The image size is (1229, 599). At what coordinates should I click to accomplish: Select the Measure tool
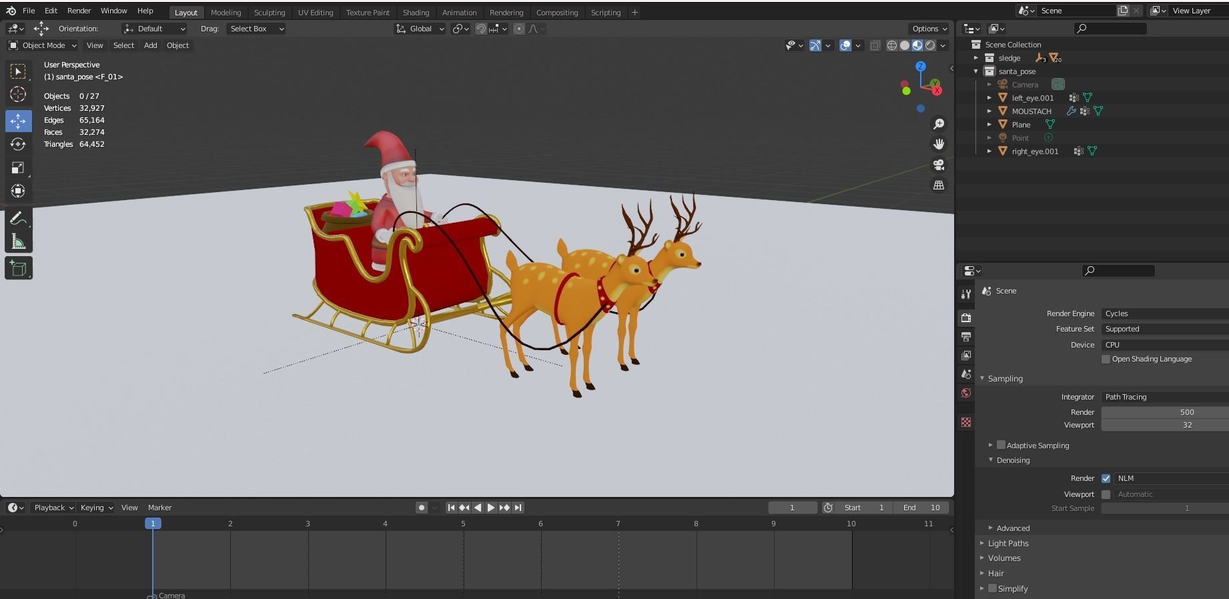[19, 241]
